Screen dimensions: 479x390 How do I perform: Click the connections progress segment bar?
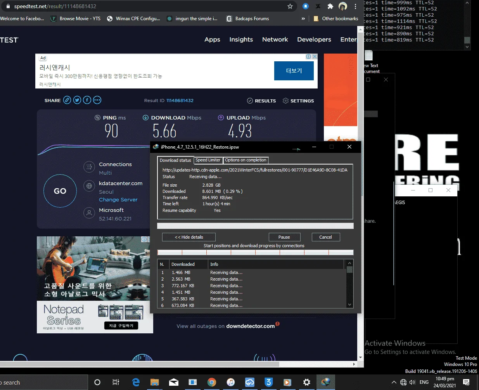(x=255, y=252)
